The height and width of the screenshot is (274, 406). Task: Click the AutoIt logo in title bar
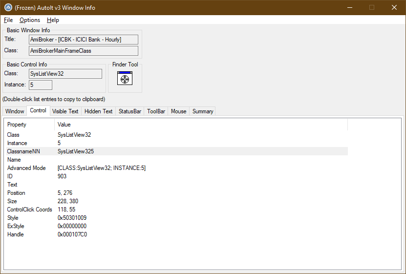(x=8, y=7)
